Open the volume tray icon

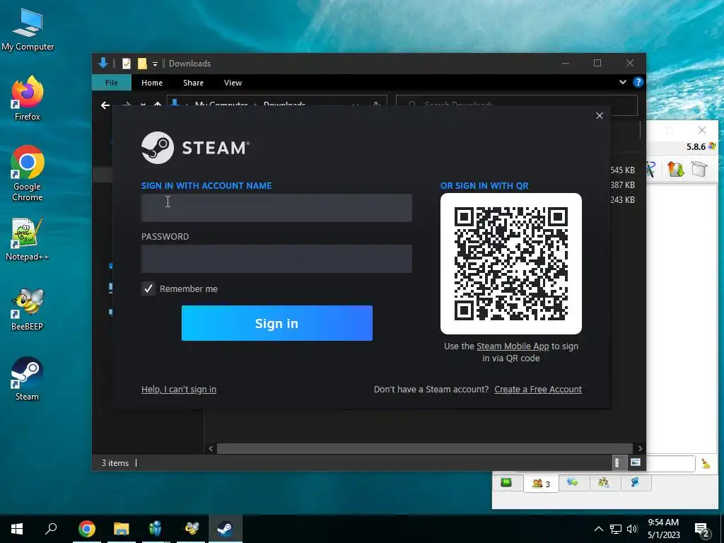click(x=632, y=529)
